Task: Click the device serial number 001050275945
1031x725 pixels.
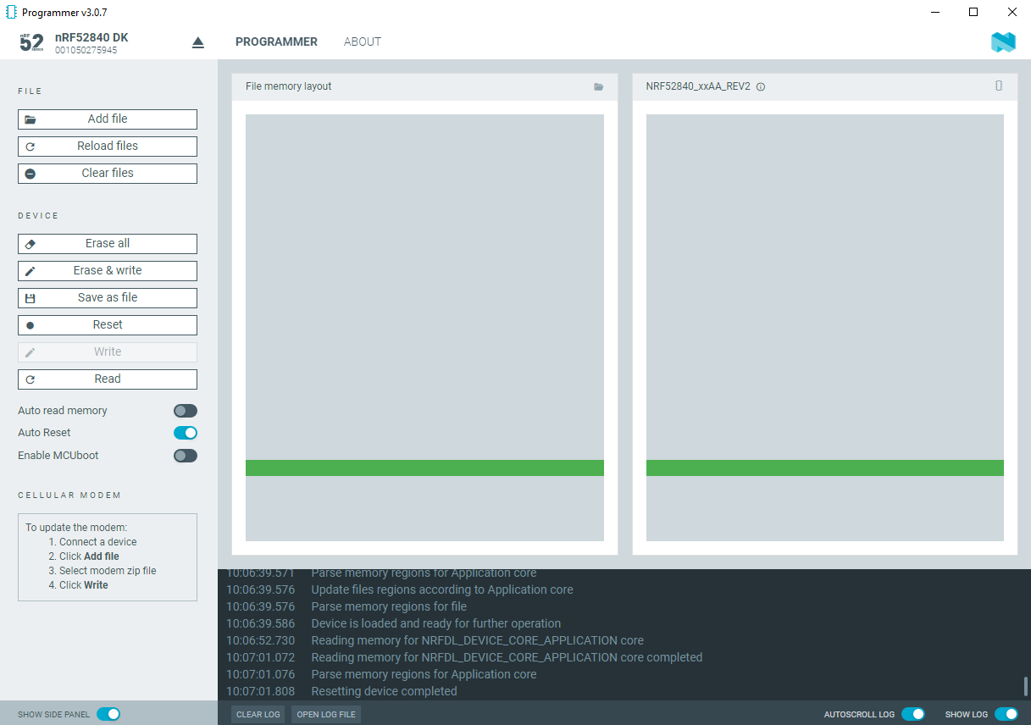Action: click(86, 50)
